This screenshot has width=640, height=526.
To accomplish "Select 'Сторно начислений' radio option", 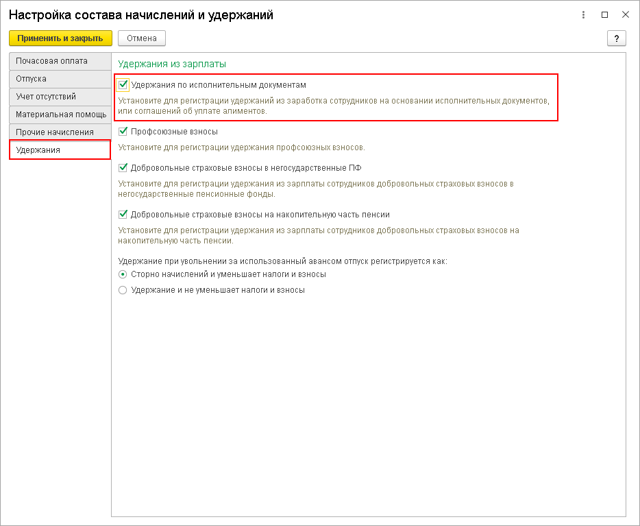I will [x=123, y=274].
